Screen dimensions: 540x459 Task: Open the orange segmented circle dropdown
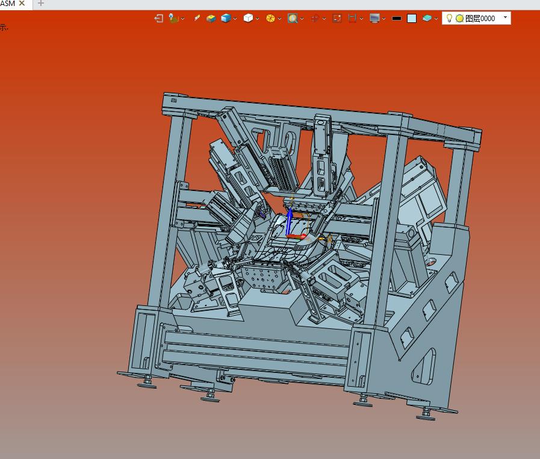click(280, 19)
